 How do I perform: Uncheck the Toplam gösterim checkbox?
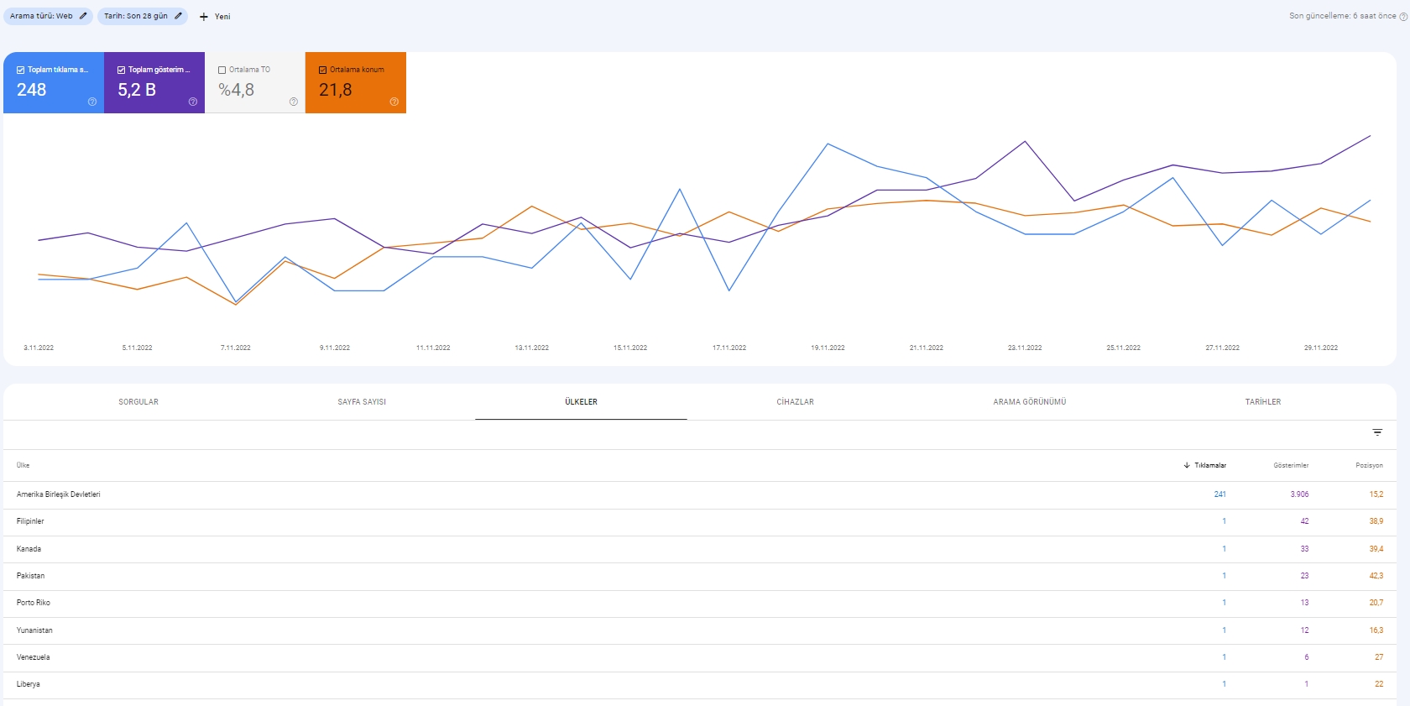coord(122,71)
